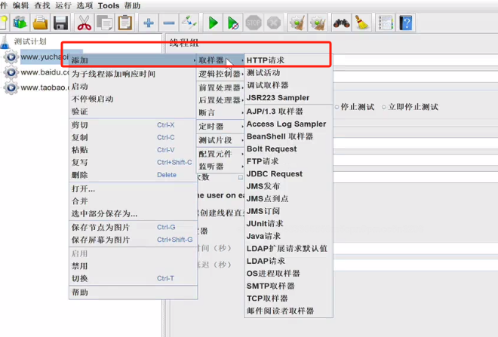
Task: Choose BeanShell 取样器
Action: click(x=288, y=136)
